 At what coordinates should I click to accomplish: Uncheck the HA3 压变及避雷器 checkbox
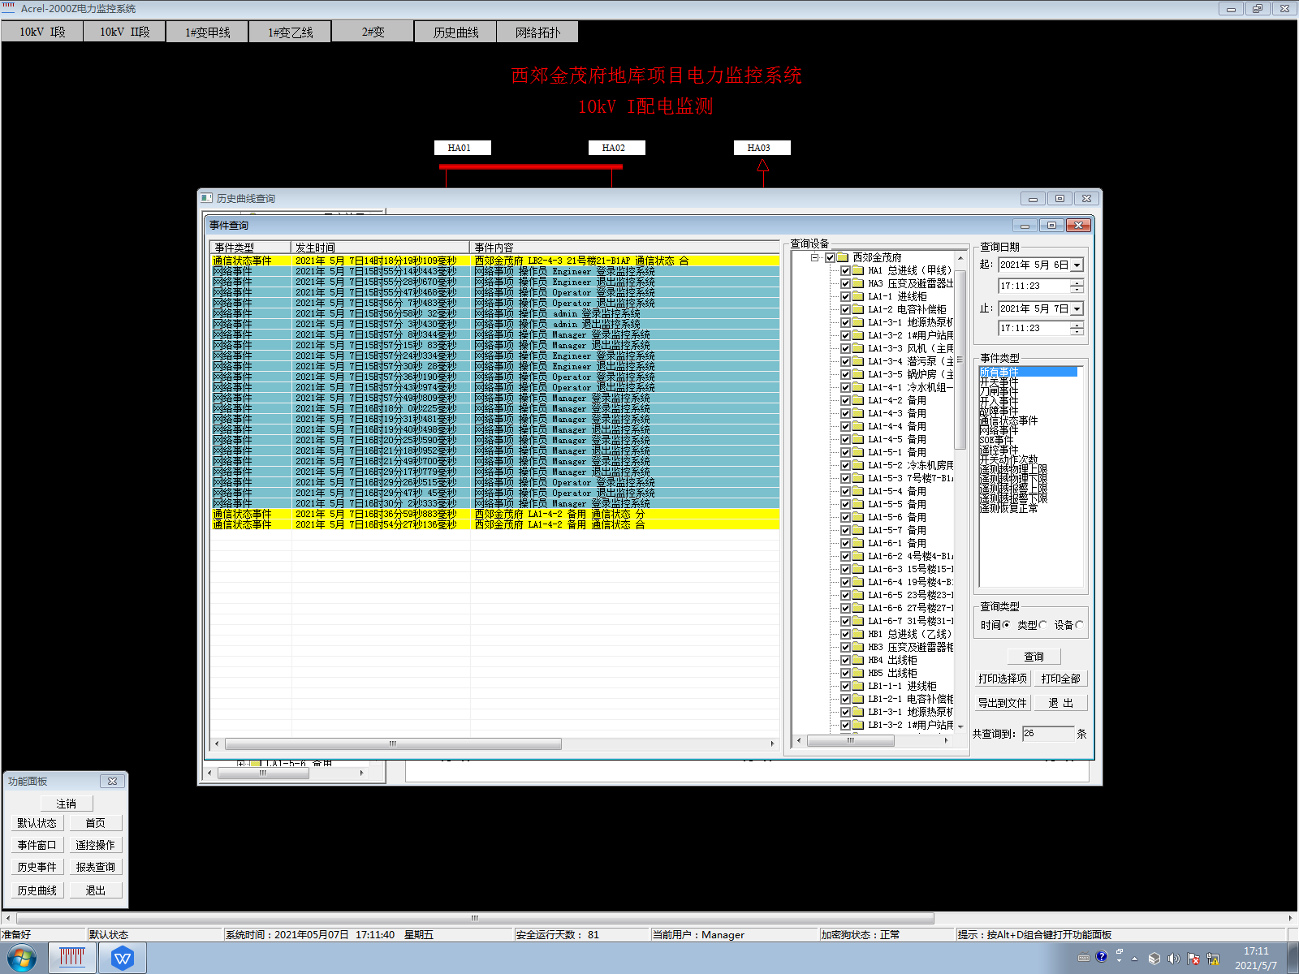click(845, 283)
